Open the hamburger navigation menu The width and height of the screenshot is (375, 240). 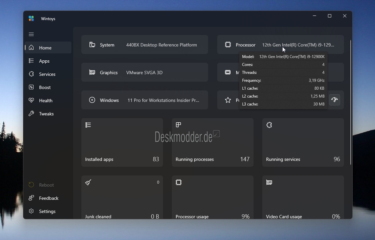(31, 34)
